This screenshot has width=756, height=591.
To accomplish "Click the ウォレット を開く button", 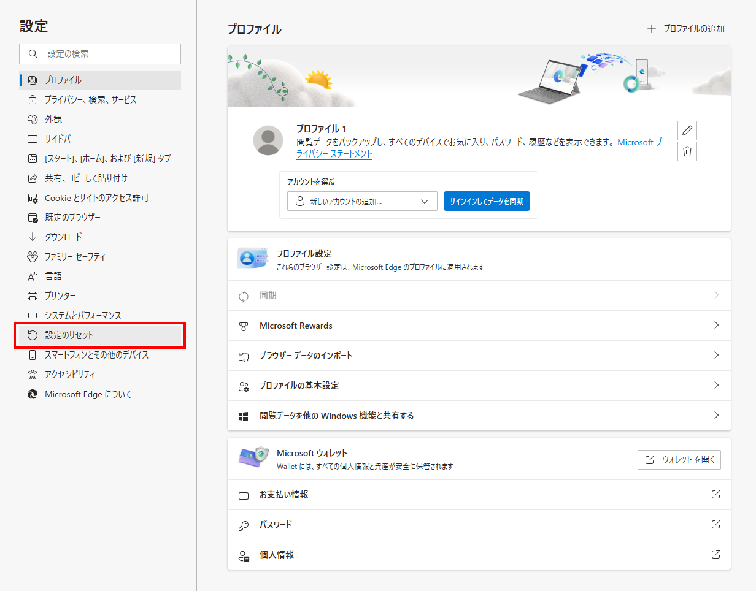I will tap(679, 460).
